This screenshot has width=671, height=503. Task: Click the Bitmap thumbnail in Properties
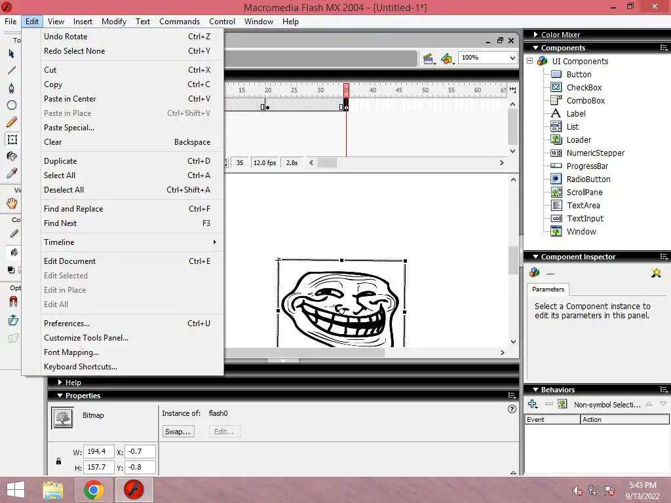coord(62,418)
